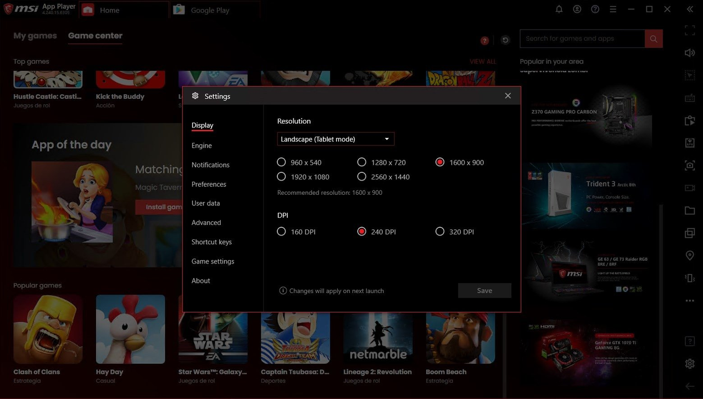The height and width of the screenshot is (399, 703).
Task: Open help question mark in title bar
Action: (x=595, y=9)
